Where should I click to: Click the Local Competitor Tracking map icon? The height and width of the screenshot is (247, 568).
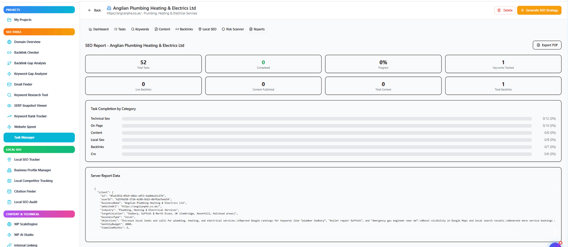pyautogui.click(x=9, y=181)
